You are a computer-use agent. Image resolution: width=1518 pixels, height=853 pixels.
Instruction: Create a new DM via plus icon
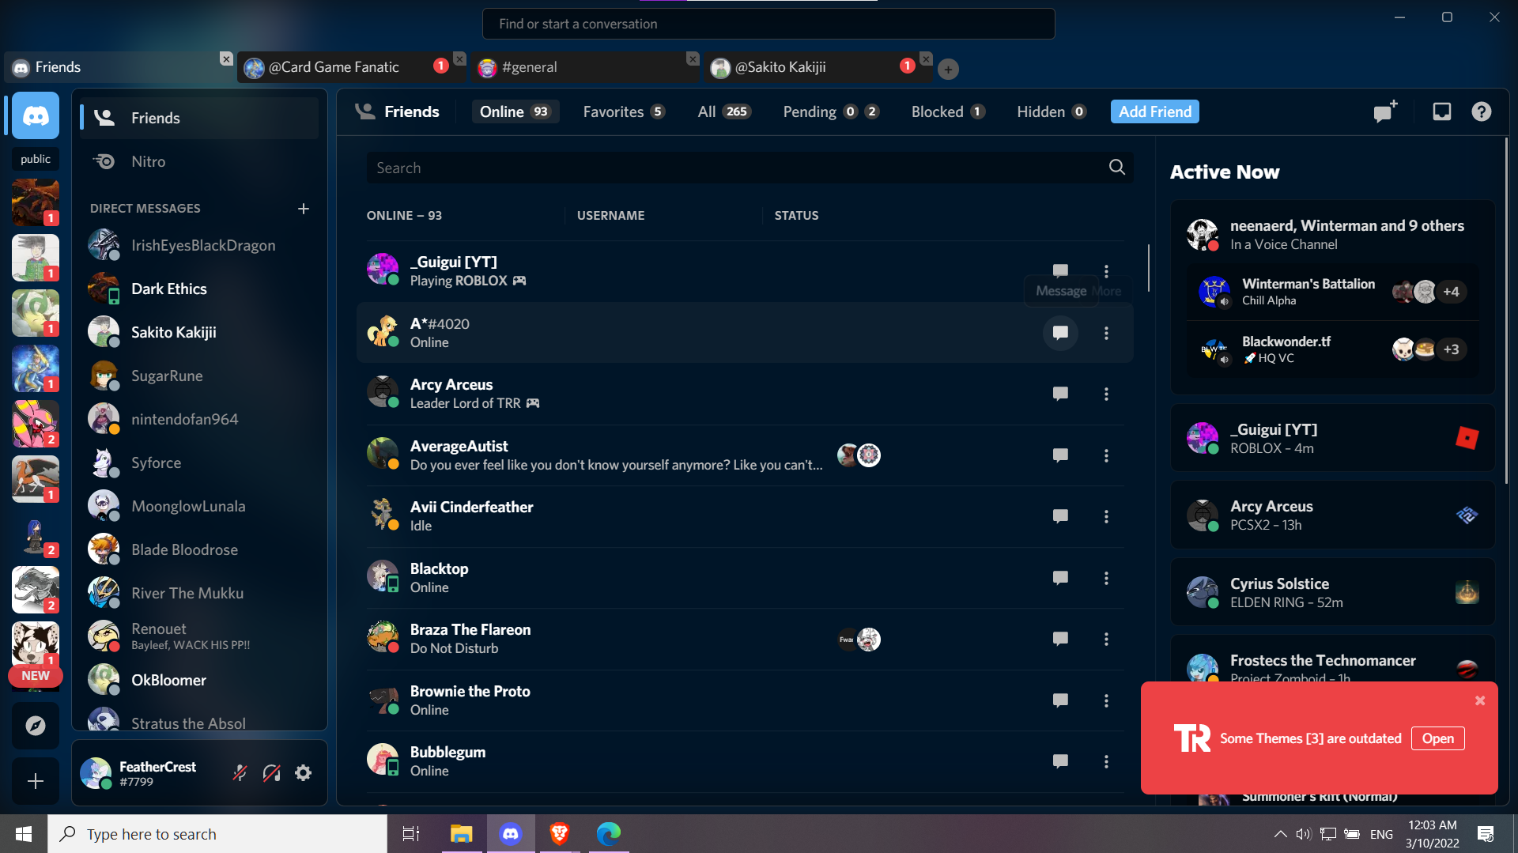click(x=304, y=209)
